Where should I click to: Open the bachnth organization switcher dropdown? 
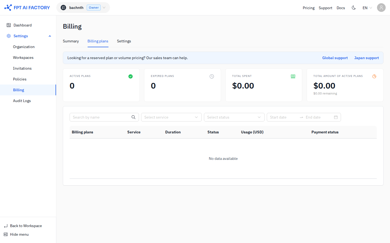coord(83,8)
